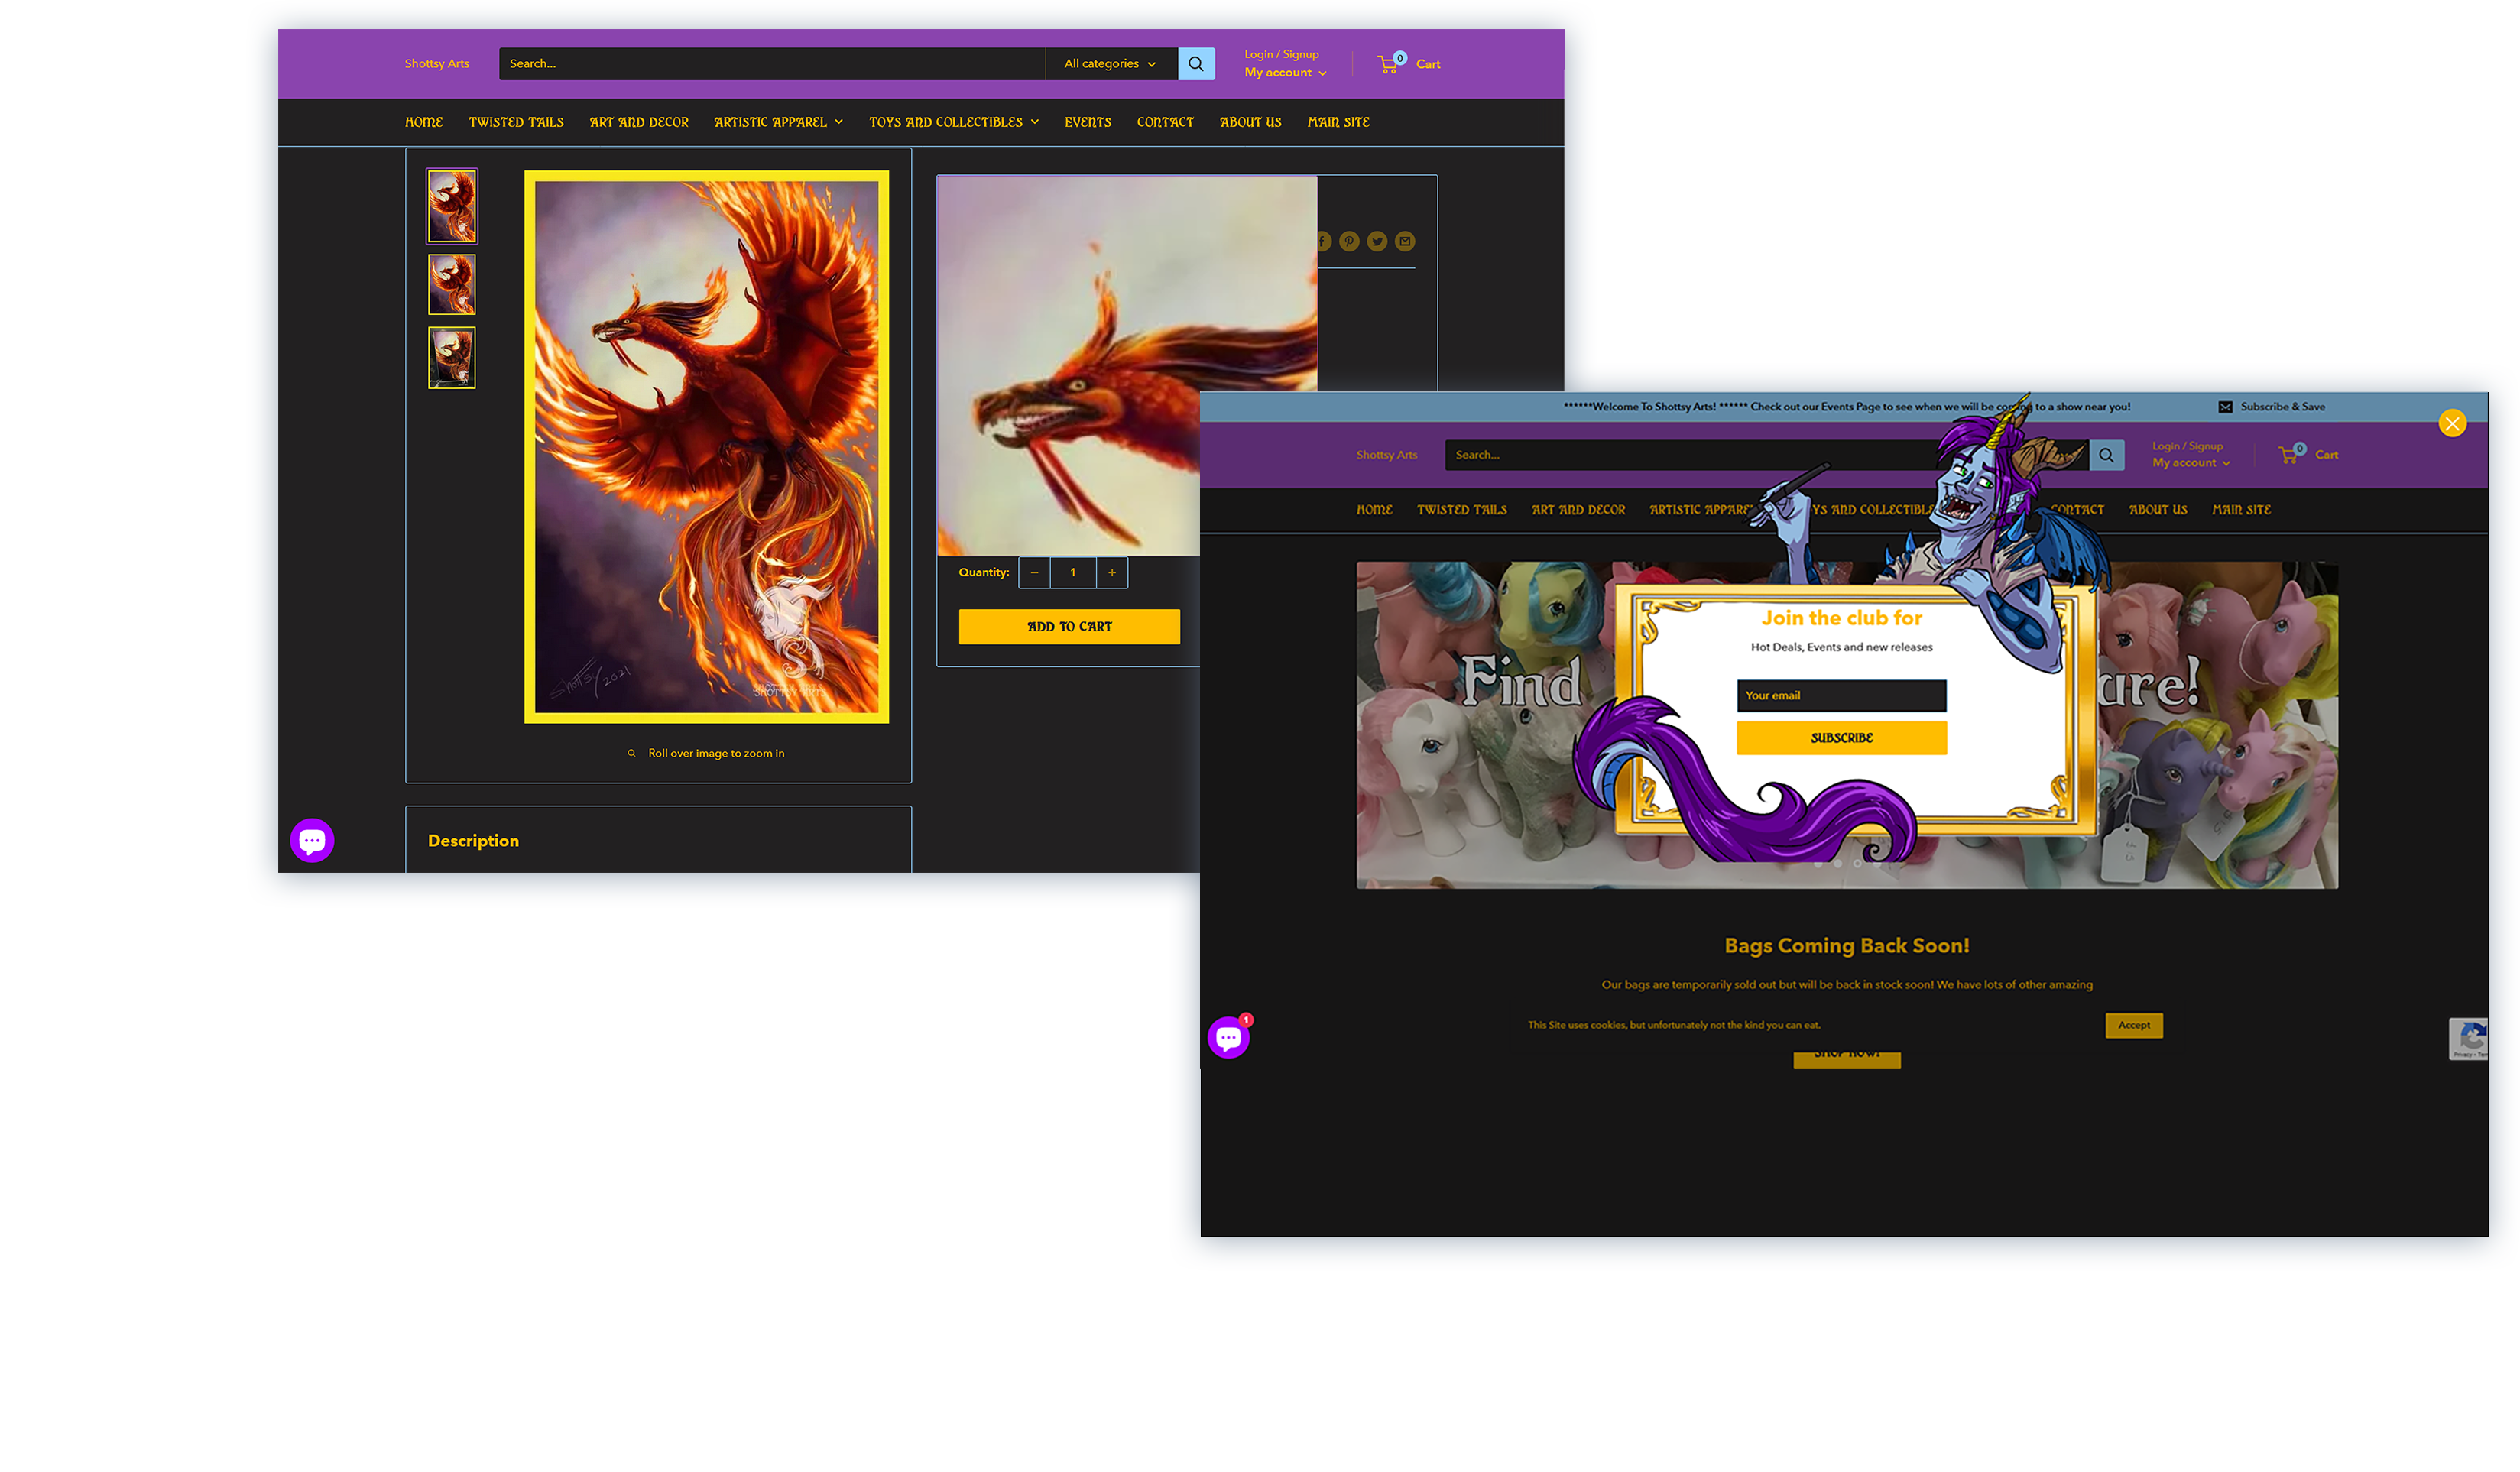Expand the My account dropdown
This screenshot has height=1472, width=2520.
tap(1284, 72)
